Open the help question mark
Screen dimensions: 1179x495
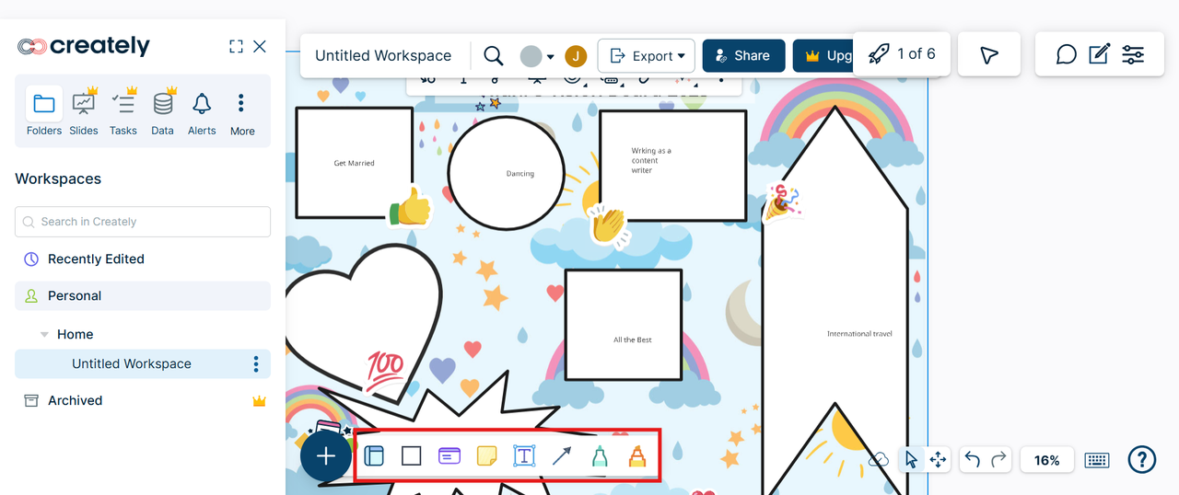pyautogui.click(x=1142, y=459)
